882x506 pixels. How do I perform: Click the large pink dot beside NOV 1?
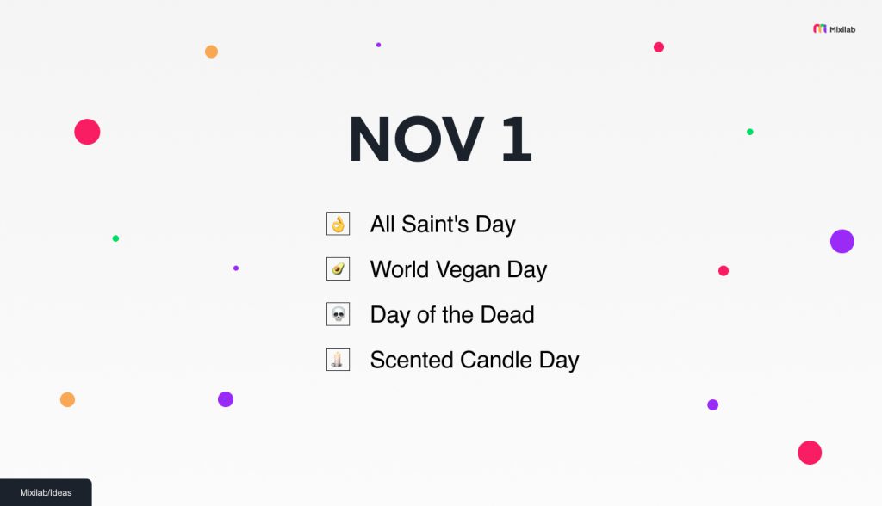[x=87, y=132]
